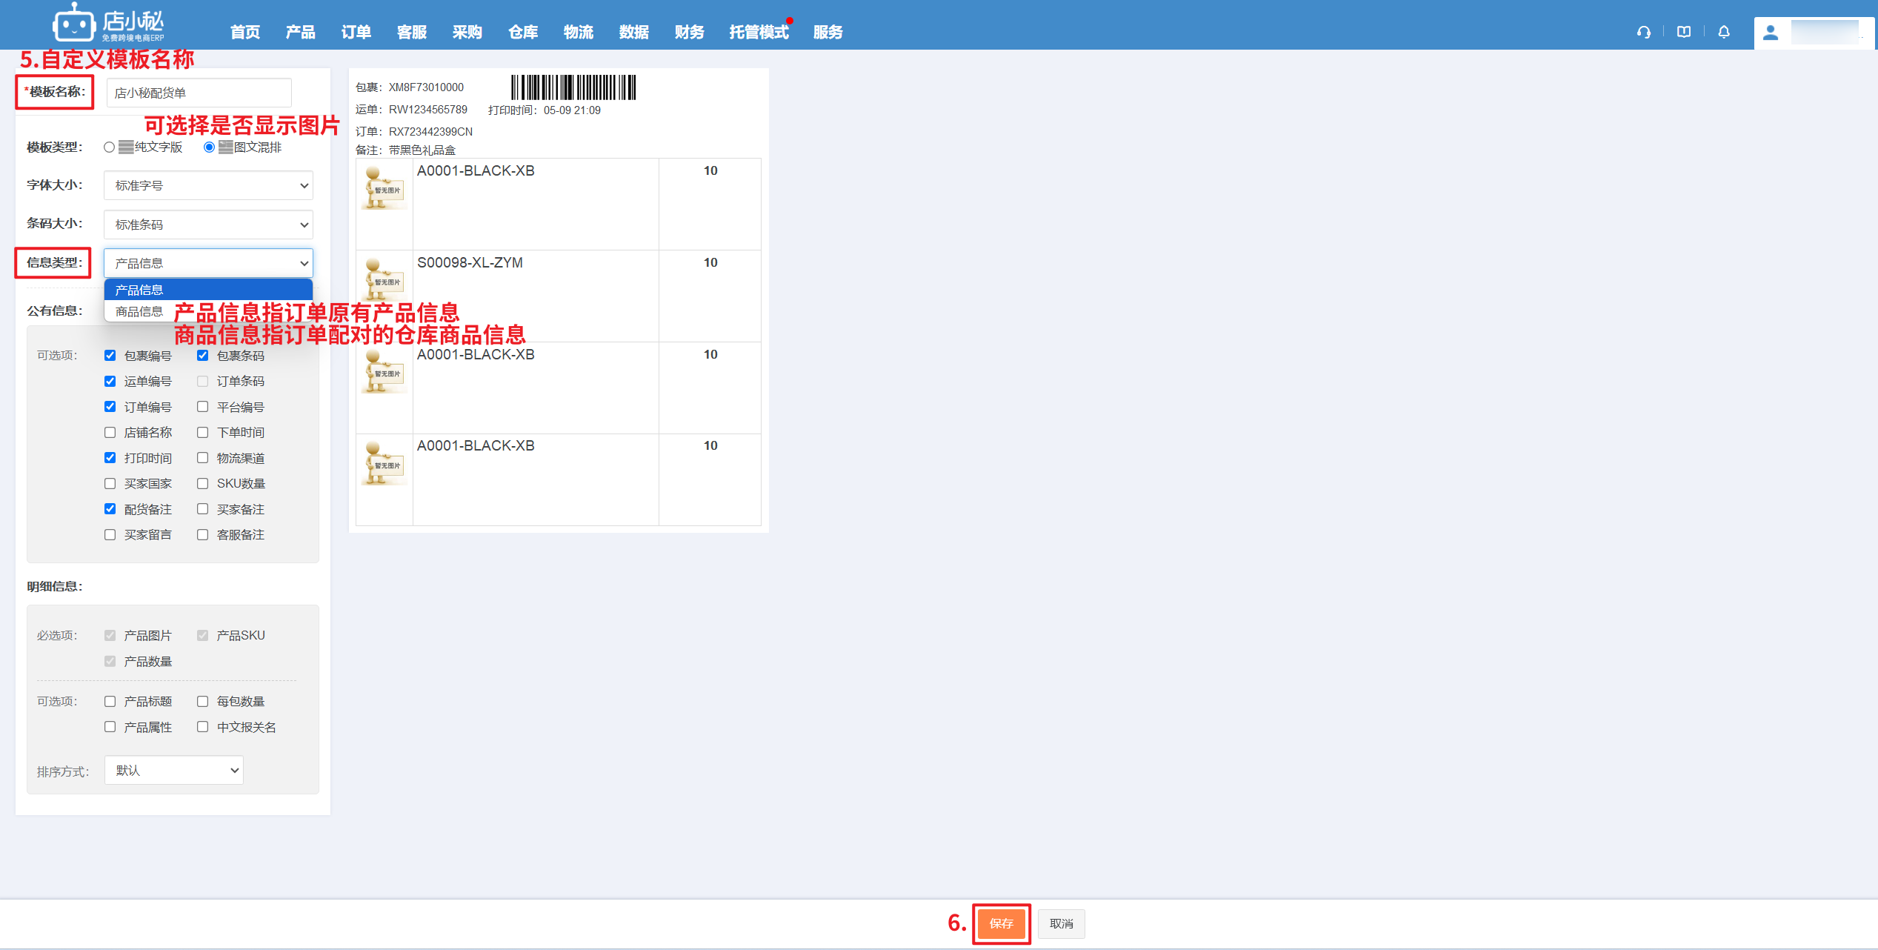This screenshot has height=950, width=1878.
Task: Open the 订单 menu in navigation
Action: coord(356,32)
